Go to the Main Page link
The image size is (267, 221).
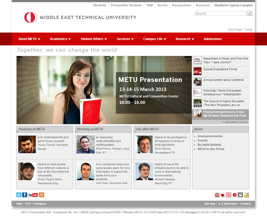(235, 30)
